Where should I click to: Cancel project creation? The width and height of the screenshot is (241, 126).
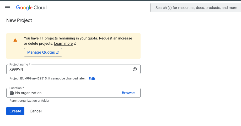pyautogui.click(x=35, y=111)
